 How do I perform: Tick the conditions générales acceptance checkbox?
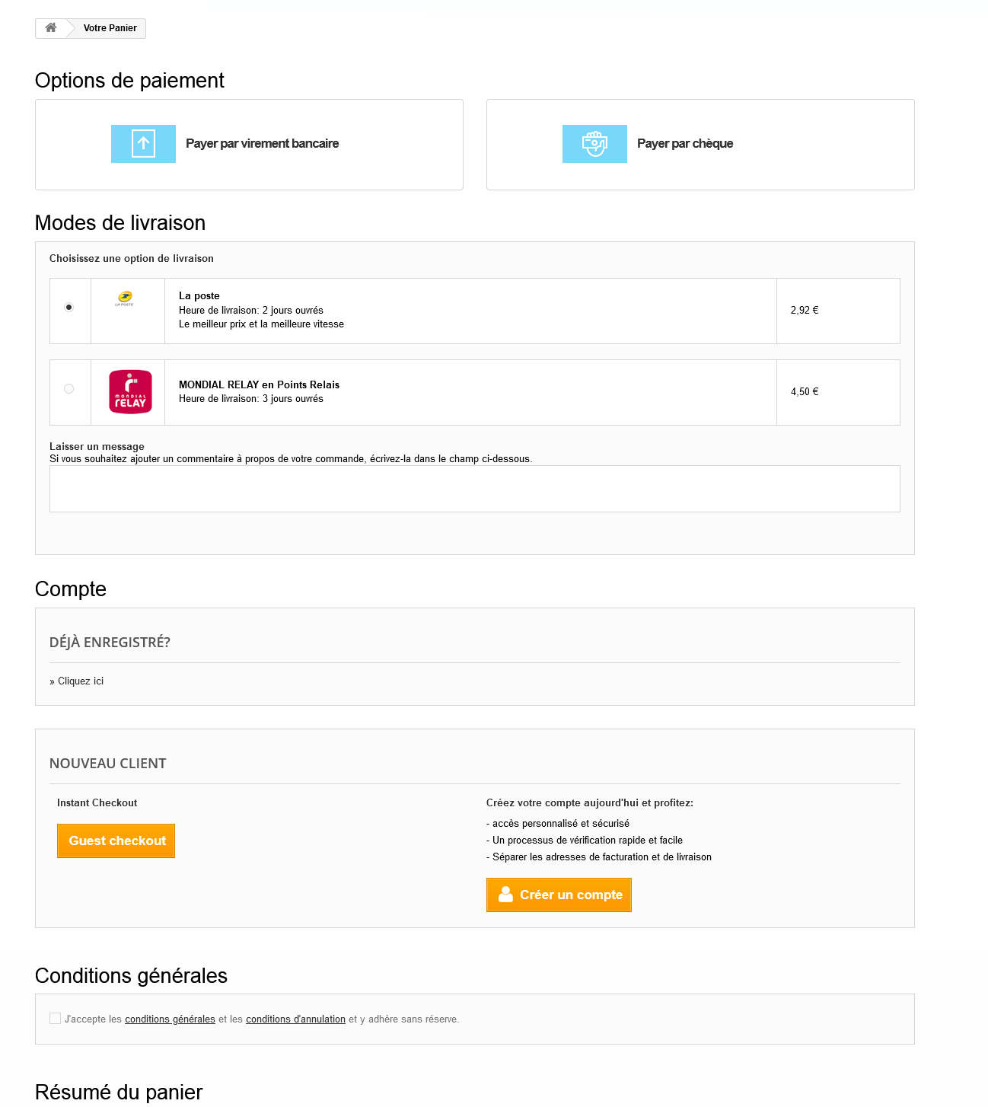click(x=55, y=1019)
